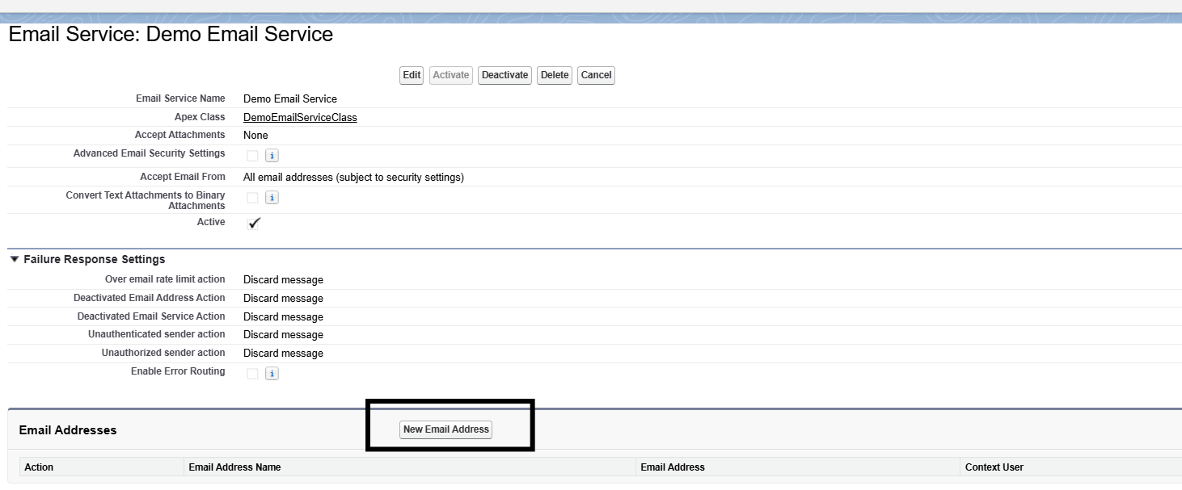The width and height of the screenshot is (1182, 490).
Task: Check the Advanced Email Security Settings checkbox
Action: click(252, 154)
